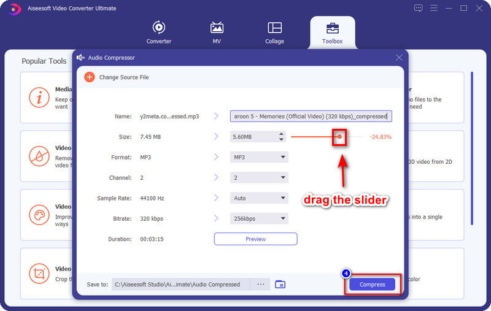Click the Preview button
Image resolution: width=491 pixels, height=311 pixels.
click(255, 239)
